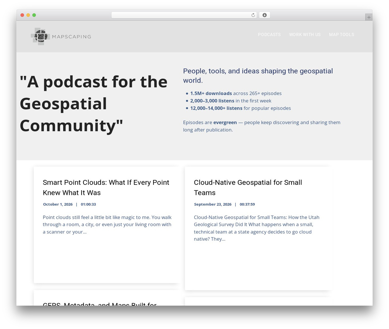Open the Smart Point Clouds episode
Image resolution: width=389 pixels, height=329 pixels.
106,188
